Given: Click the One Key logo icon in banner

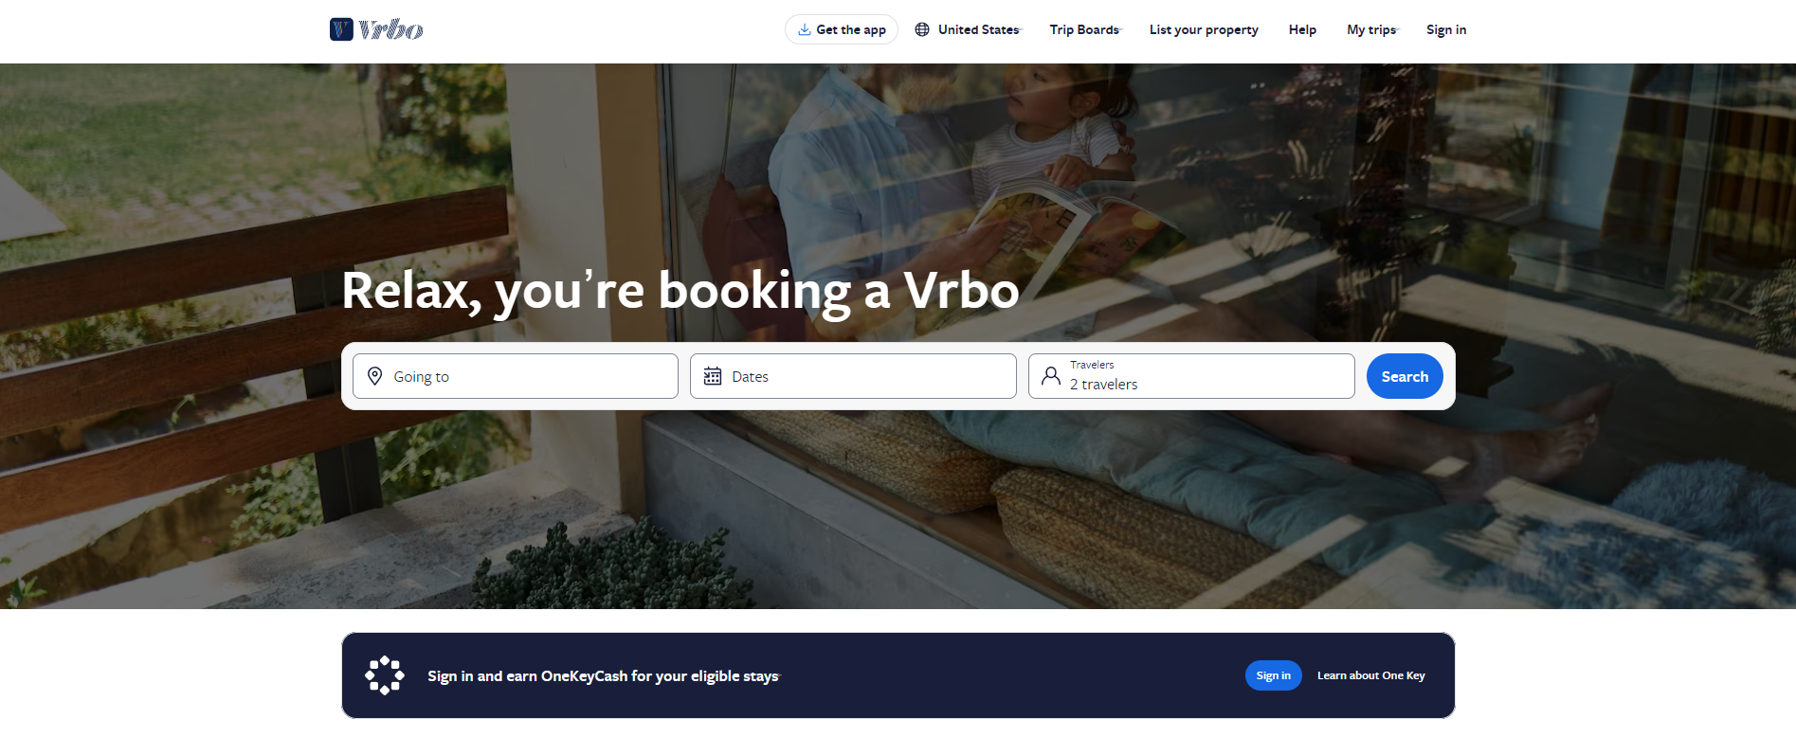Looking at the screenshot, I should (x=385, y=675).
